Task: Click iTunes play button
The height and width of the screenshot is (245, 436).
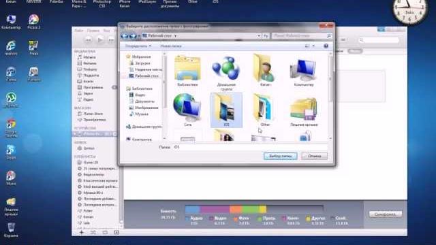Action: click(x=100, y=40)
